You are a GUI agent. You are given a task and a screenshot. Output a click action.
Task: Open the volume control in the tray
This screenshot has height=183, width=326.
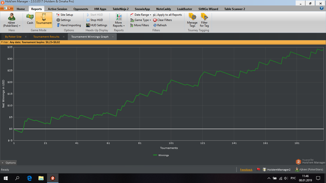[x=286, y=178]
